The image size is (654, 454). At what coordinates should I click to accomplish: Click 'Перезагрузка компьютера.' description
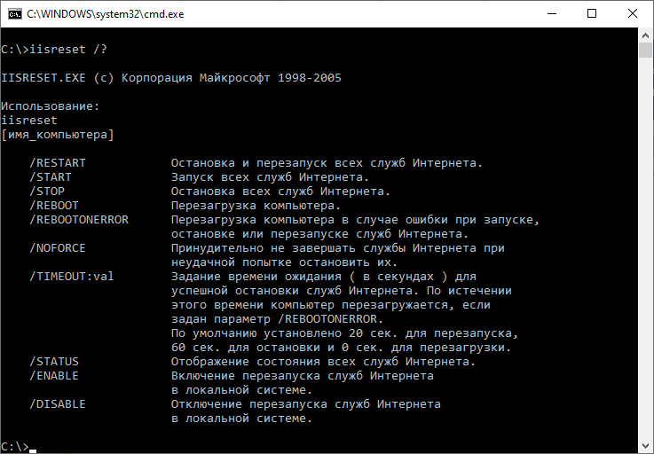coord(256,206)
